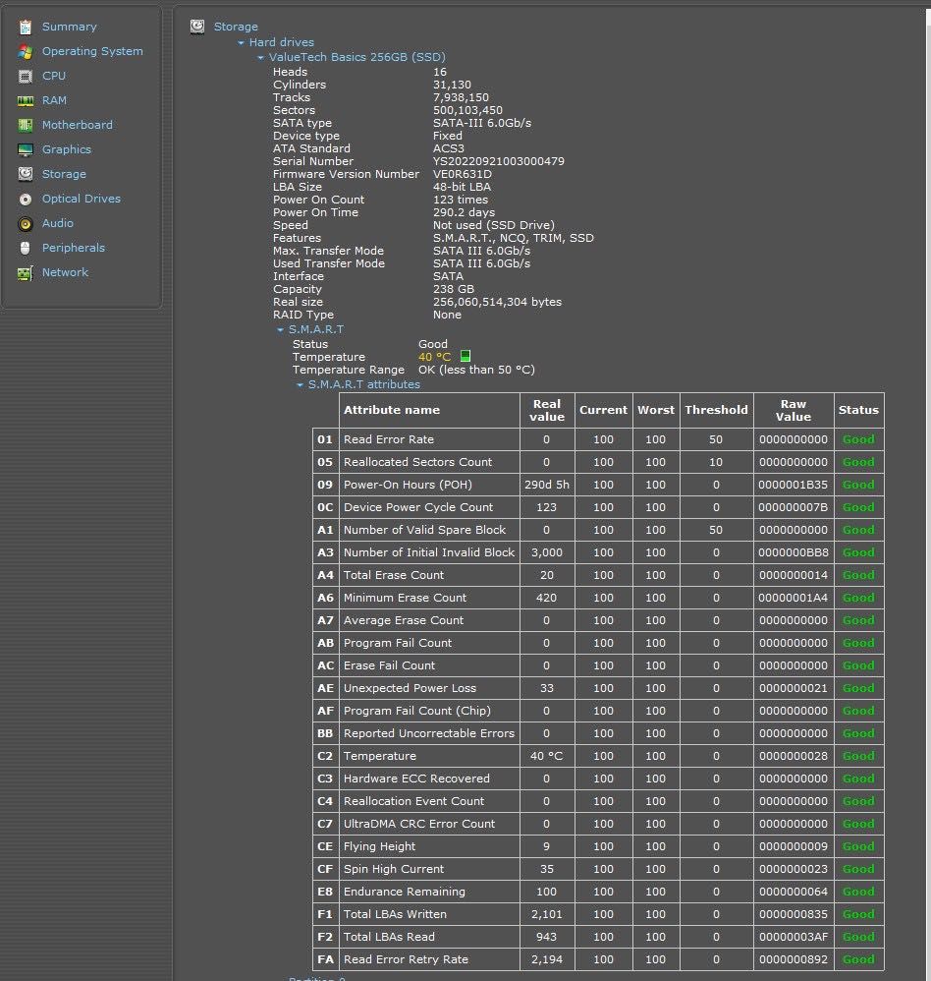The image size is (931, 981).
Task: Go to the RAM section
Action: [x=54, y=100]
